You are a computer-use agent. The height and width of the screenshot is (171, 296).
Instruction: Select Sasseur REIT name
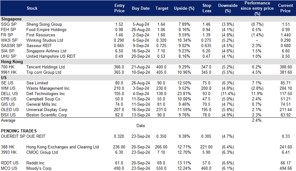coord(39,46)
